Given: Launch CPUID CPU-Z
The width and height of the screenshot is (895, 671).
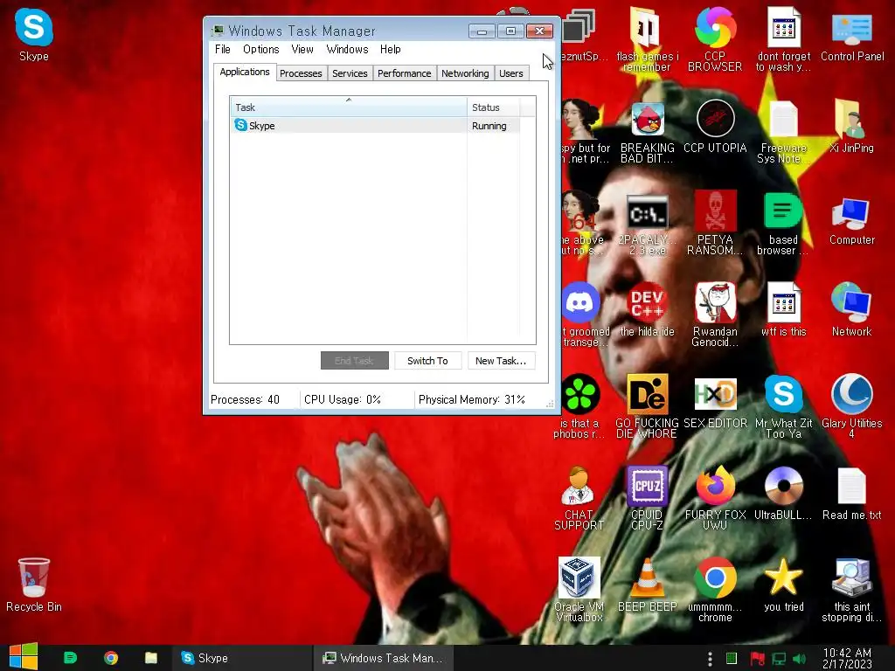Looking at the screenshot, I should tap(647, 498).
